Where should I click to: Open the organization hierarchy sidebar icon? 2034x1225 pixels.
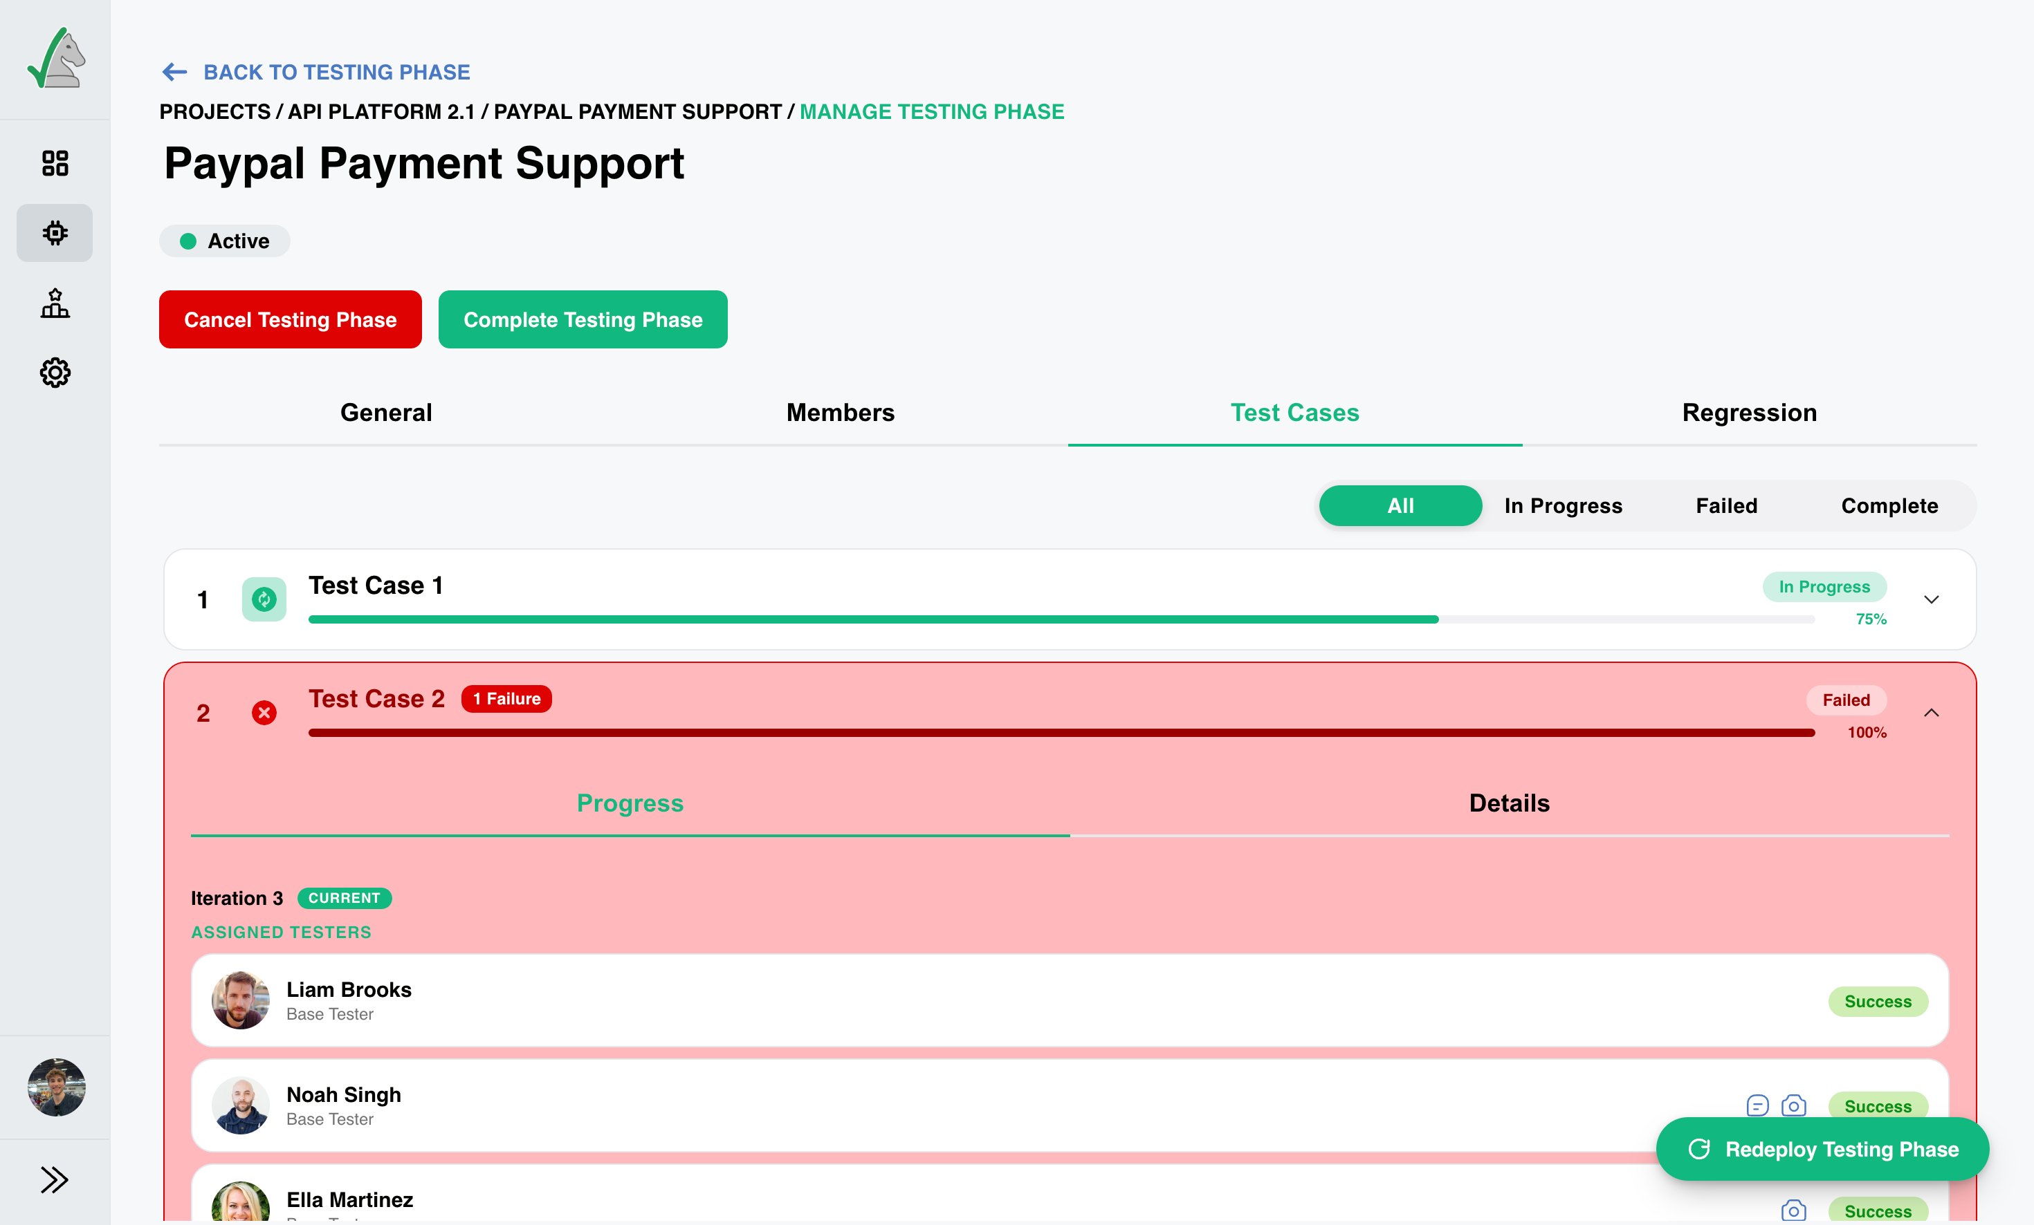click(55, 303)
